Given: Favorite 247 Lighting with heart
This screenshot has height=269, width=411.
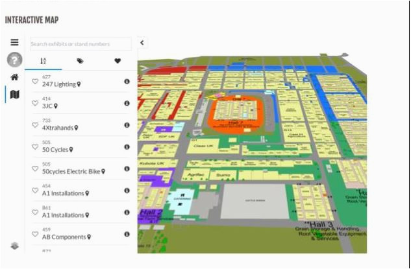Looking at the screenshot, I should click(x=36, y=82).
